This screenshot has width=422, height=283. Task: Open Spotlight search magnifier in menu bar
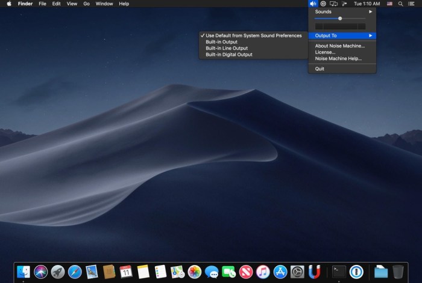[401, 4]
